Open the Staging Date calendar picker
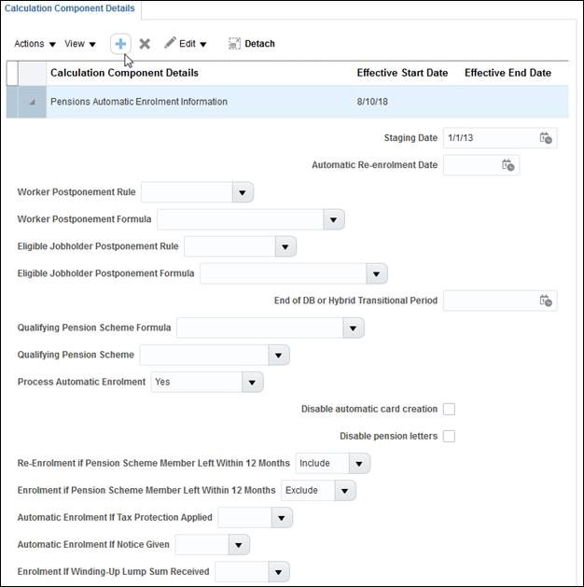This screenshot has width=584, height=587. (x=546, y=138)
